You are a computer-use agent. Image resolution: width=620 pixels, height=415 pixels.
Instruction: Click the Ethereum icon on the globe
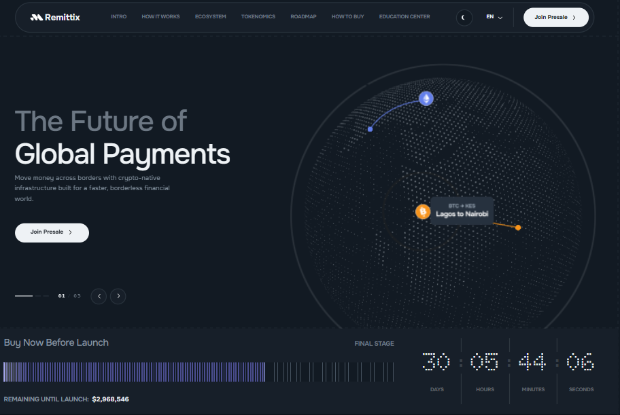426,98
